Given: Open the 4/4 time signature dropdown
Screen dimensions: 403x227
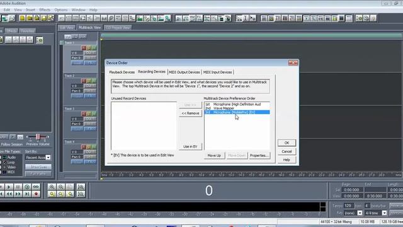Looking at the screenshot, I should coord(384,213).
